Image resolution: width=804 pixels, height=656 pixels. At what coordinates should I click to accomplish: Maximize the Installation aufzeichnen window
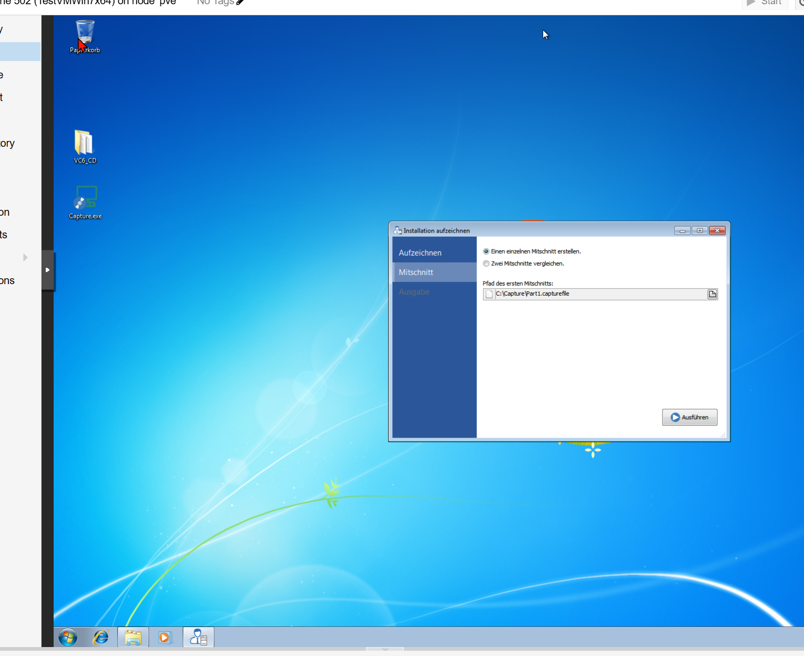(x=699, y=230)
